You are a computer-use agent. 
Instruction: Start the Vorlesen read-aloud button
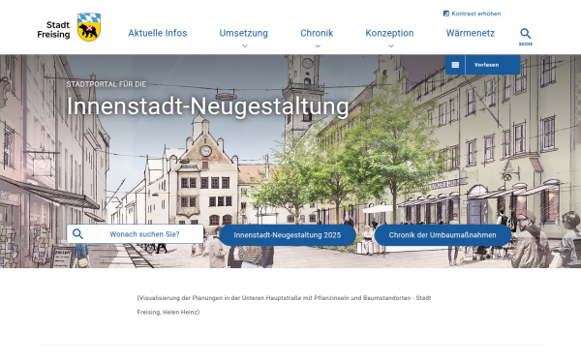(486, 65)
